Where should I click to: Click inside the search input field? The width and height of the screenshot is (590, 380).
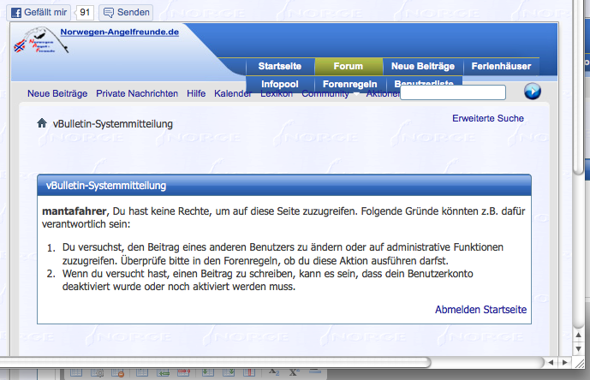pos(453,92)
